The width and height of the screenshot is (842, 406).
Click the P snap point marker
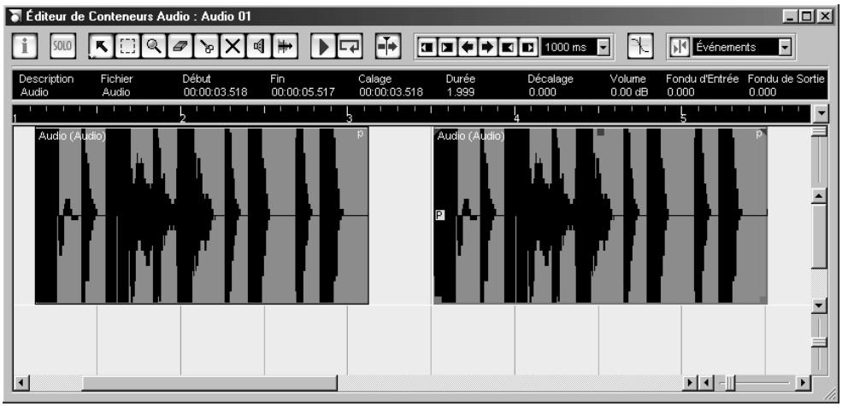(439, 215)
